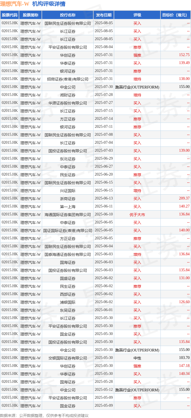Click the date 2025-07-11

point(104,127)
